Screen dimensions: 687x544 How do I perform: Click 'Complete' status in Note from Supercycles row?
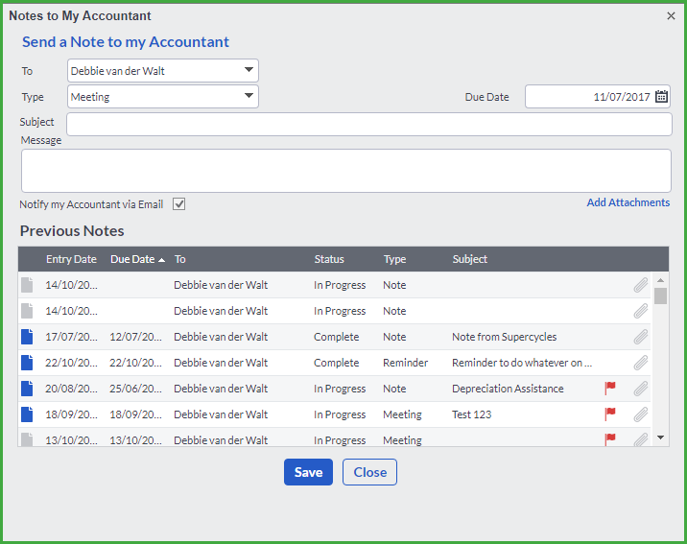tap(336, 337)
